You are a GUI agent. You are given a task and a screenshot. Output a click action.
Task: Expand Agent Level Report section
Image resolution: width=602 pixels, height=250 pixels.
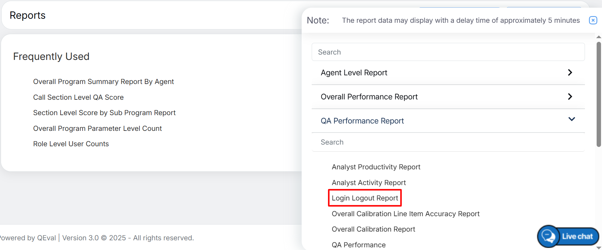point(570,73)
